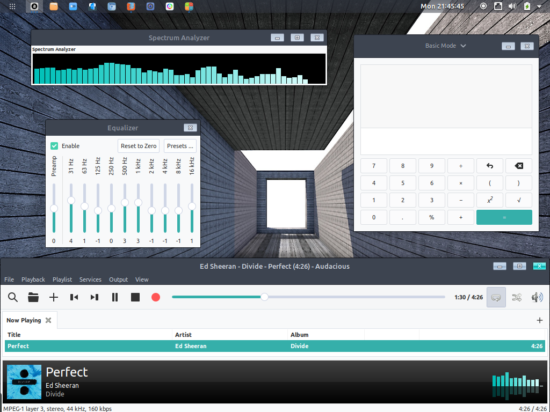Open the orange Files icon in top panel
The width and height of the screenshot is (550, 412).
(54, 6)
